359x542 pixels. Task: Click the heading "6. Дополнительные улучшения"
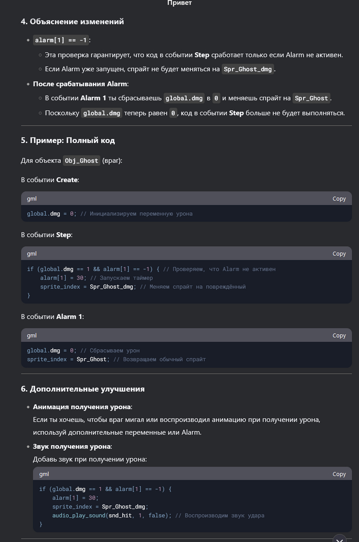pos(83,389)
